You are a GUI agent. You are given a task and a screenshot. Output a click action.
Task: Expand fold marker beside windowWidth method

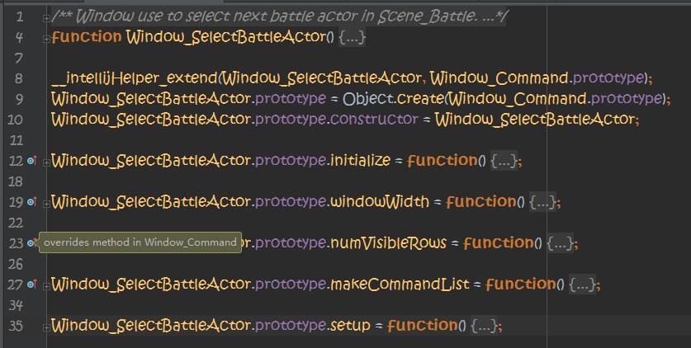pos(46,204)
